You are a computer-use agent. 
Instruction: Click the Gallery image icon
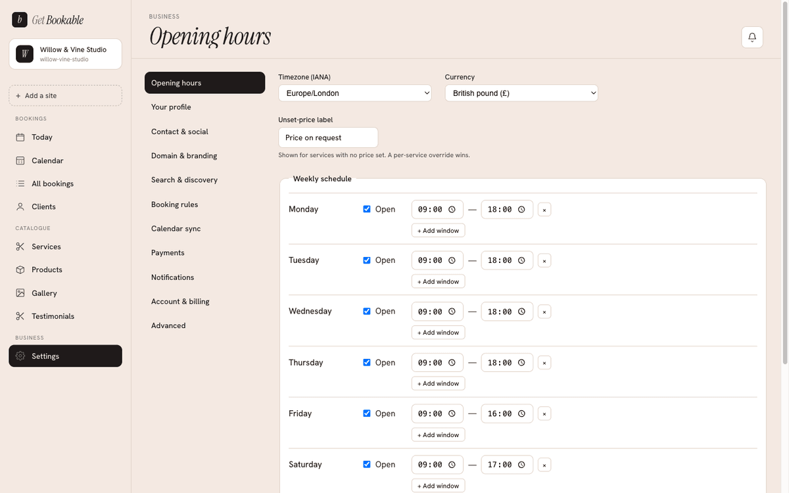pos(20,293)
